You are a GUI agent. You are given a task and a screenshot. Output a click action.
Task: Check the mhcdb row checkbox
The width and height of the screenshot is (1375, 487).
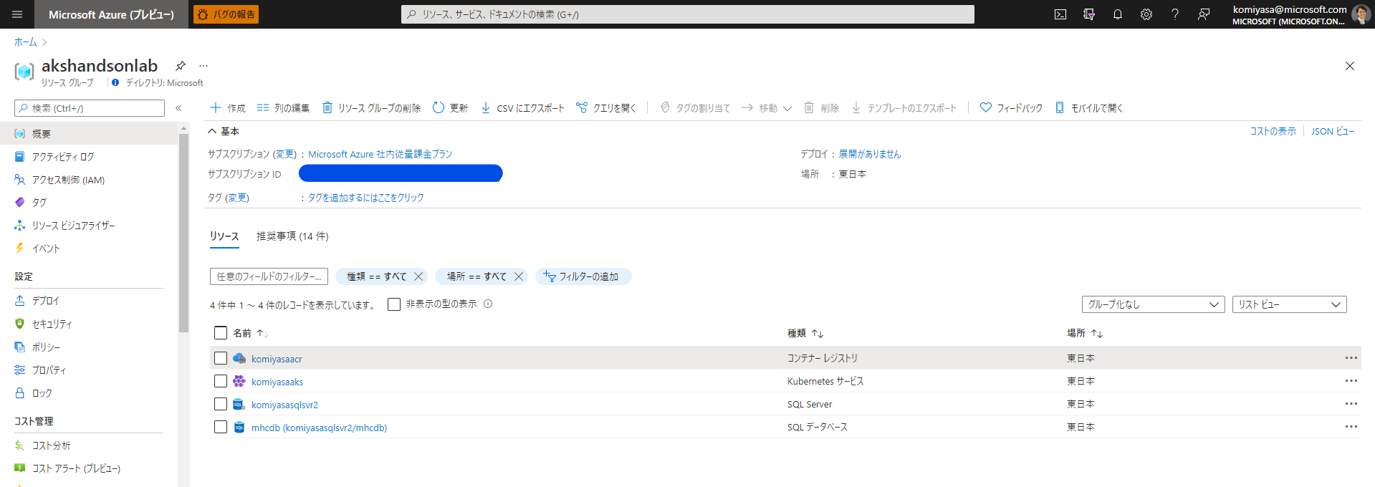221,427
